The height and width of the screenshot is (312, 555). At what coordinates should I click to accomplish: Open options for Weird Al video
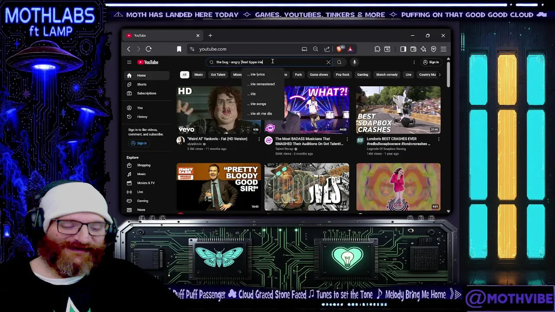(x=259, y=139)
